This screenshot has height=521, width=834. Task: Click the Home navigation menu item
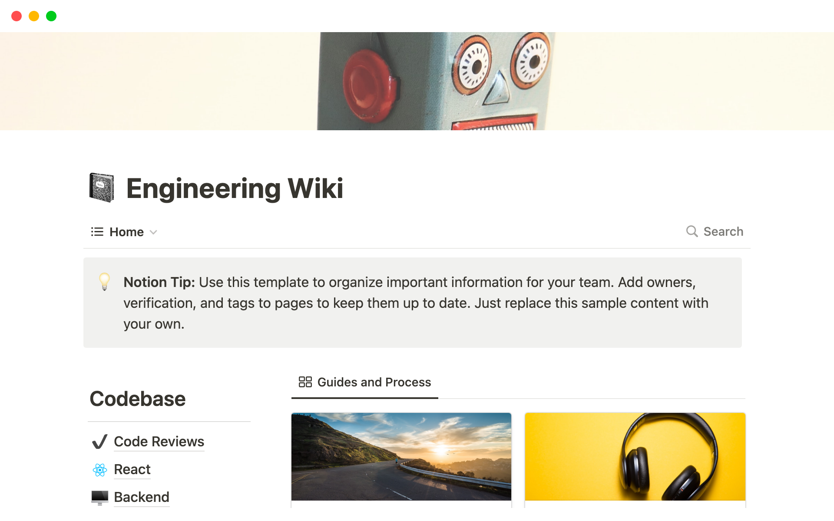pos(126,232)
